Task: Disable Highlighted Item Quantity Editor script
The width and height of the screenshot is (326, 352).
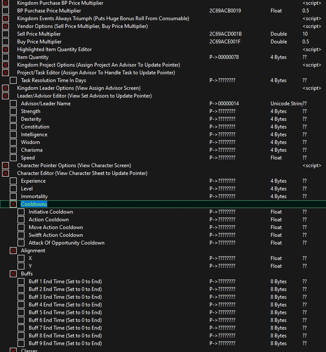Action: point(6,49)
